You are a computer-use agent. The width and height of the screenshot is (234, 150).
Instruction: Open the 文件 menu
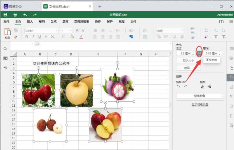[x=6, y=22]
